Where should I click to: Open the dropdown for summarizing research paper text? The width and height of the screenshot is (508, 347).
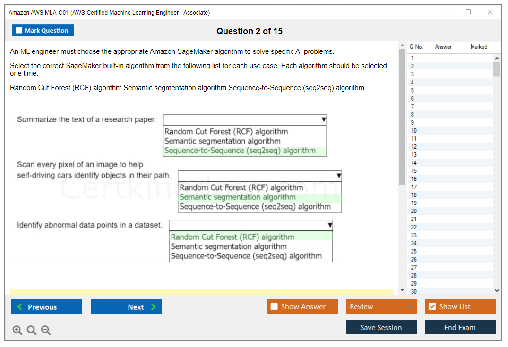[x=323, y=119]
